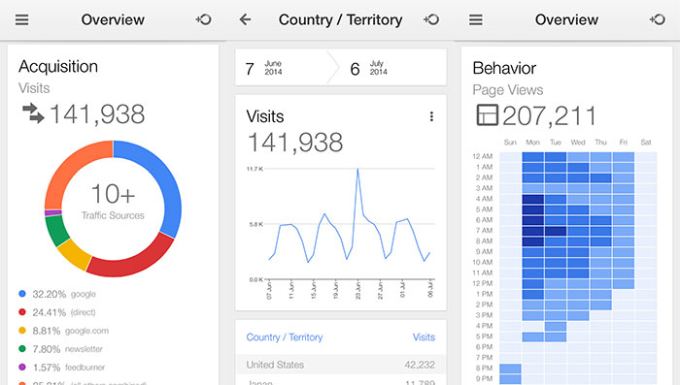Select newsletter legend entry 7.80%

(x=60, y=349)
